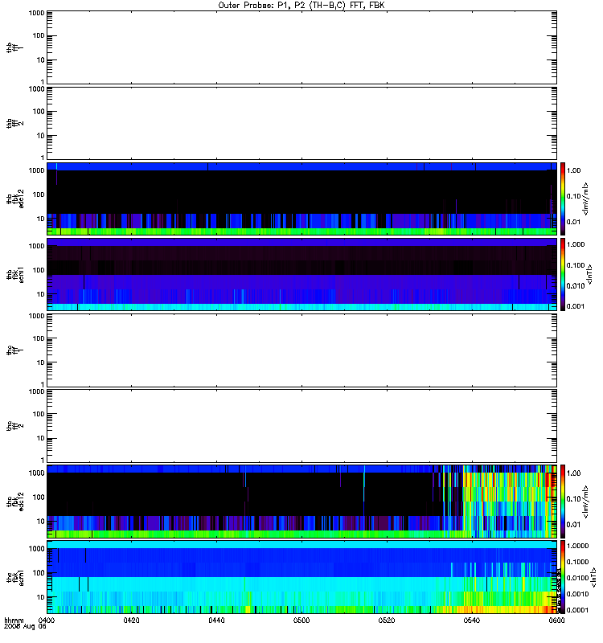Select the thc fbk edc12 color bar
The image size is (603, 643).
[x=563, y=501]
